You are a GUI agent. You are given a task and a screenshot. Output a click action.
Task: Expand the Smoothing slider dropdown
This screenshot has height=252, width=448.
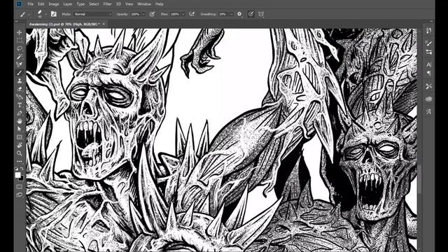[x=232, y=14]
